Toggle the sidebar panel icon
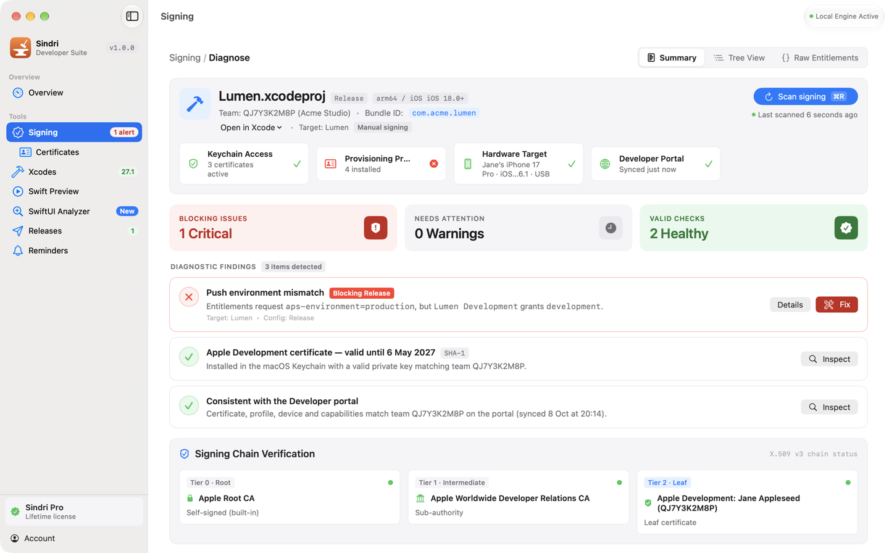Image resolution: width=889 pixels, height=553 pixels. coord(132,17)
